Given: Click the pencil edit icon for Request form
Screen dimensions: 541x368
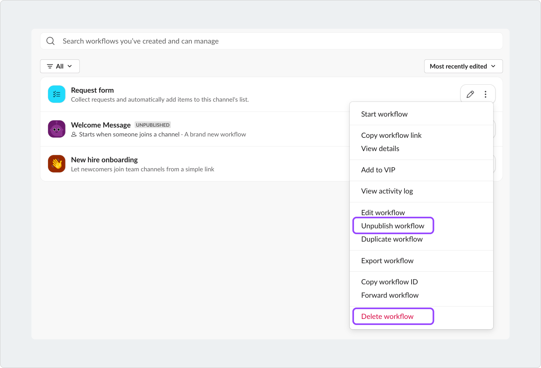Looking at the screenshot, I should (x=470, y=94).
